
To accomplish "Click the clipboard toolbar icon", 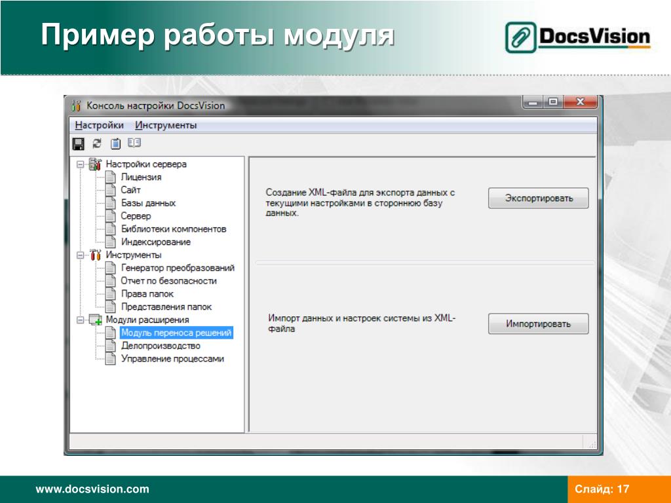I will pos(115,143).
